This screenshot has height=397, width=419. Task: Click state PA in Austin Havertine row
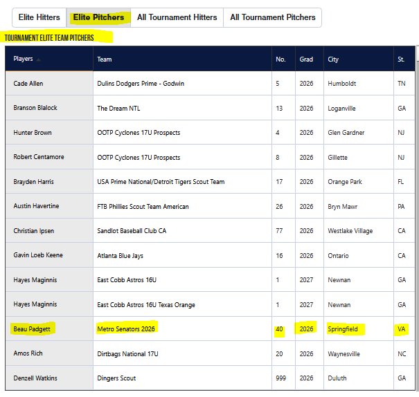tap(401, 207)
